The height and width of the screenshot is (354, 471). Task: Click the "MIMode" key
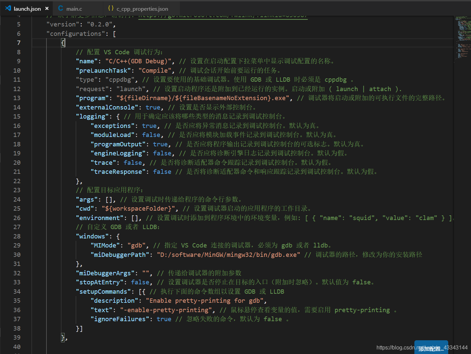point(105,245)
